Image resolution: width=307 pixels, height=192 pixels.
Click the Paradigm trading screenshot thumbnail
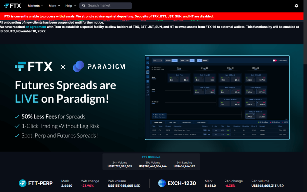(x=217, y=97)
